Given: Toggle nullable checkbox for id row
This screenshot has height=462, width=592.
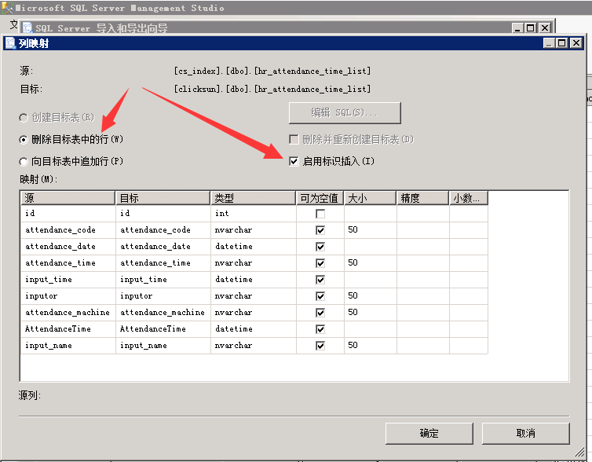Looking at the screenshot, I should pyautogui.click(x=320, y=214).
